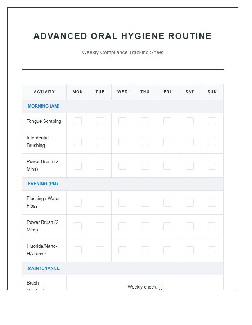Mark morning Power Brush done for Wednesday

click(x=122, y=166)
